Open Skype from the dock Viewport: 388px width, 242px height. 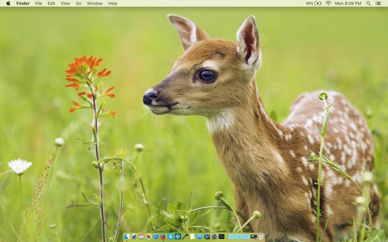(170, 237)
